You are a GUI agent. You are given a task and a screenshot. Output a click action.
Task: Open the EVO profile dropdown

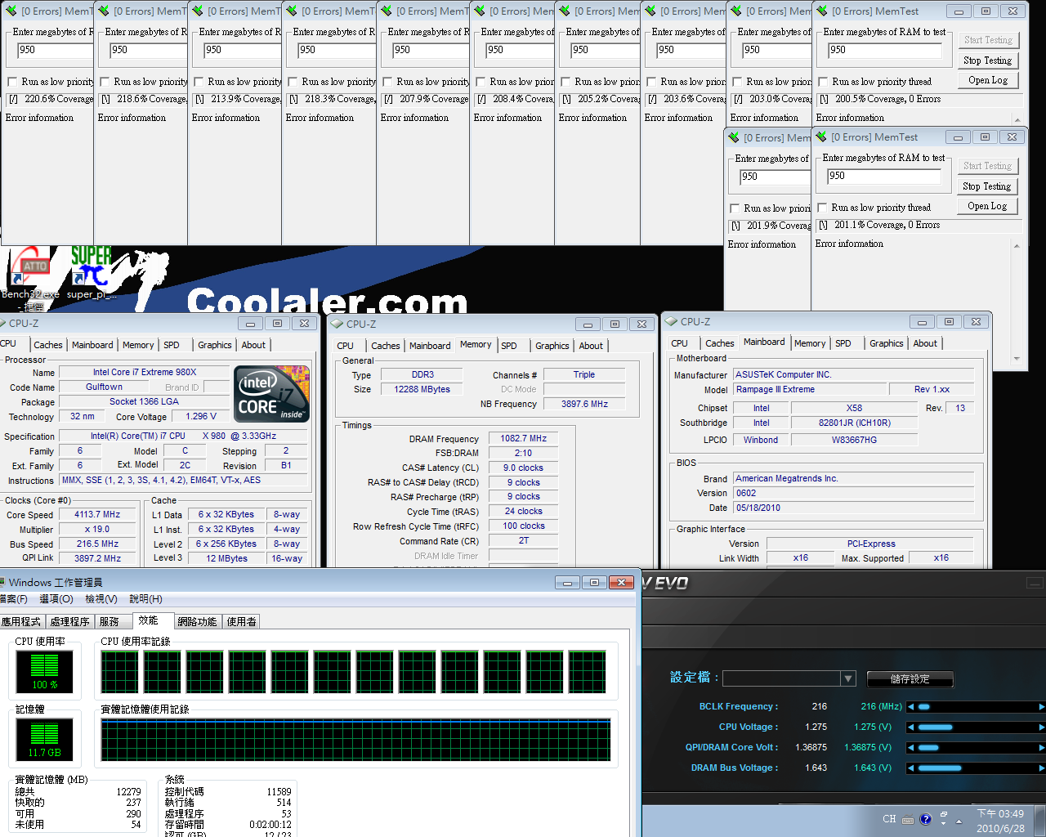pyautogui.click(x=848, y=678)
